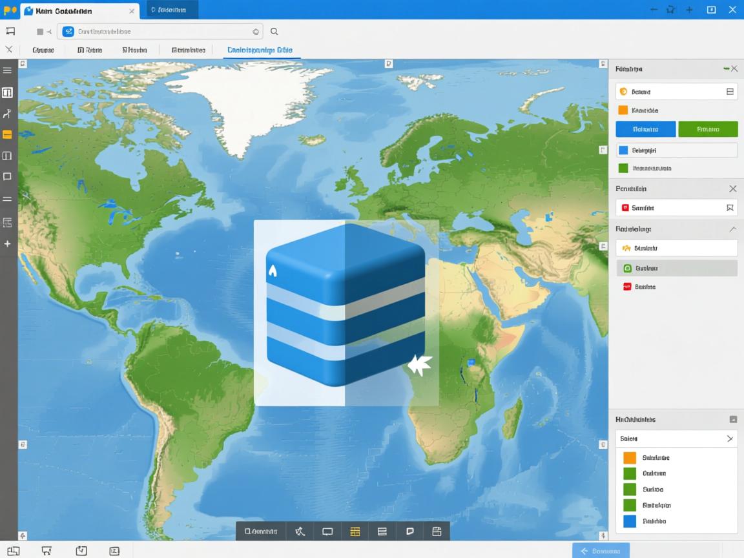Click the layout view icon in the top-right panel field

tap(729, 91)
